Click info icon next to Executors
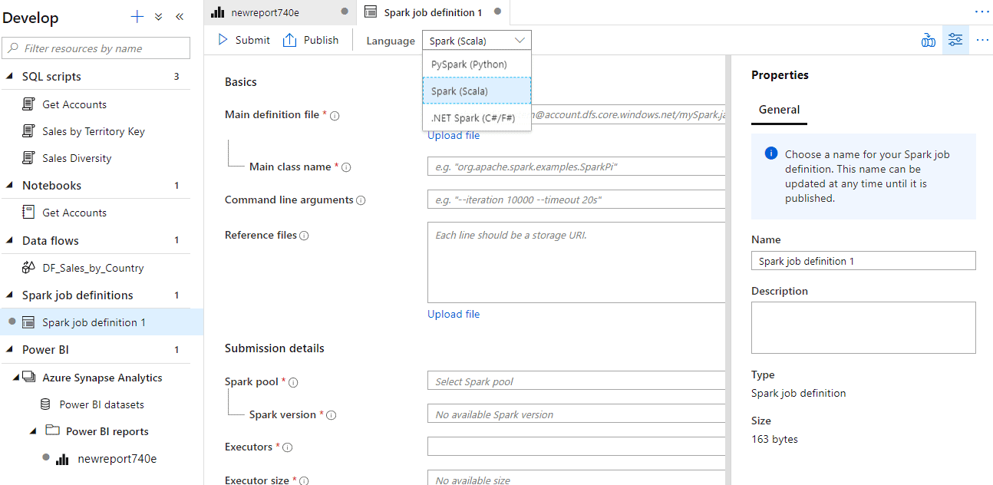This screenshot has height=485, width=993. 287,447
